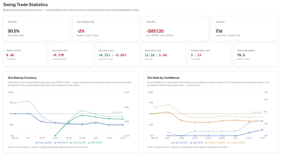
Task: Click the 'median -3.72% / trade' caption
Action: pyautogui.click(x=88, y=35)
